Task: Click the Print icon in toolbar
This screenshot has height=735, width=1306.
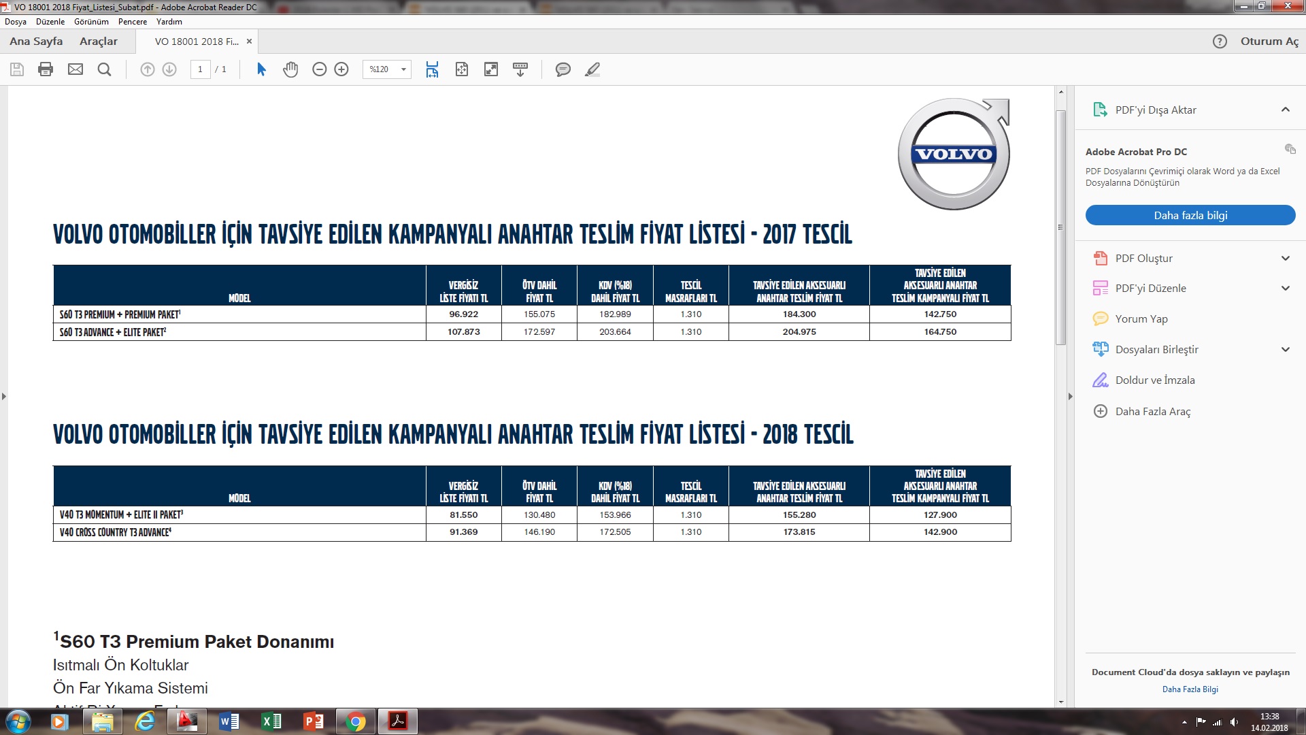Action: click(x=46, y=69)
